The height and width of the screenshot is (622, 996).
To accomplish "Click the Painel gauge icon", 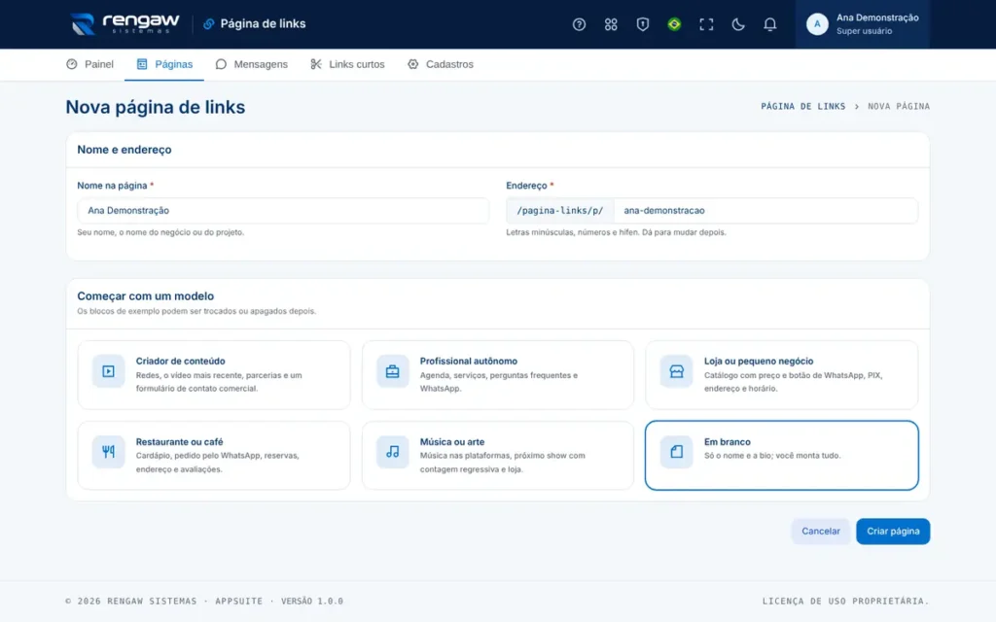I will click(x=72, y=64).
